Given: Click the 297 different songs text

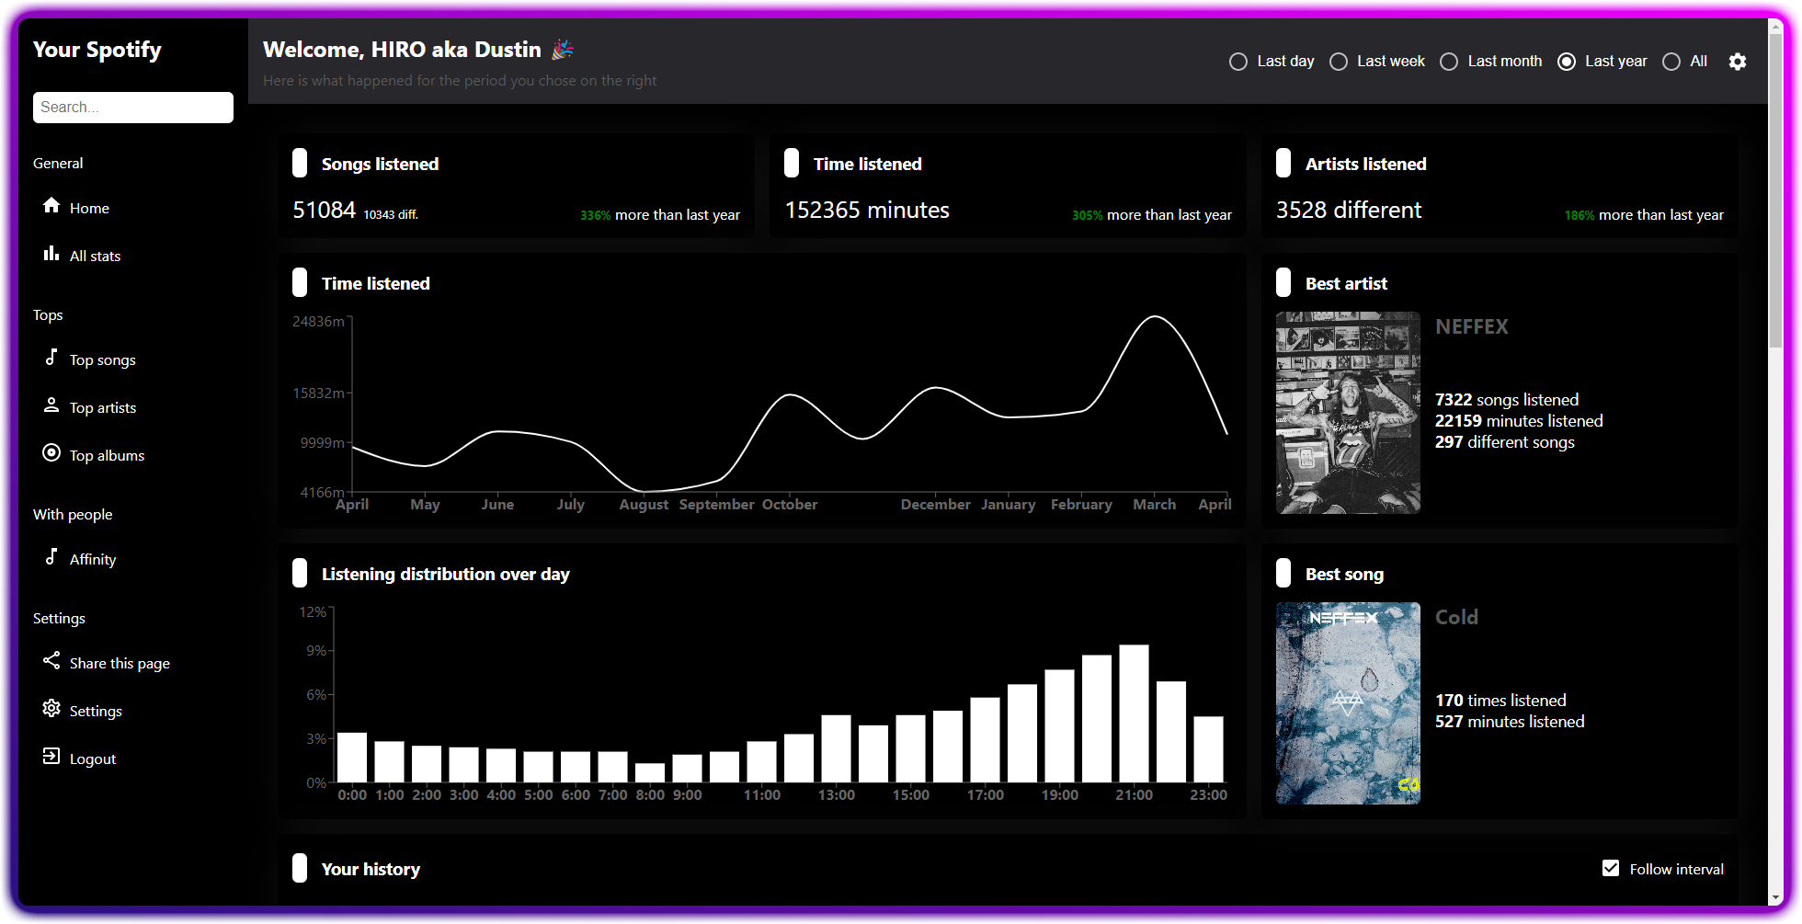Looking at the screenshot, I should [x=1505, y=442].
